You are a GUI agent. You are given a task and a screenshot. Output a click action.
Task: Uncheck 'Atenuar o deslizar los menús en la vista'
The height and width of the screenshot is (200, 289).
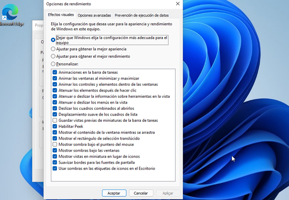(55, 102)
